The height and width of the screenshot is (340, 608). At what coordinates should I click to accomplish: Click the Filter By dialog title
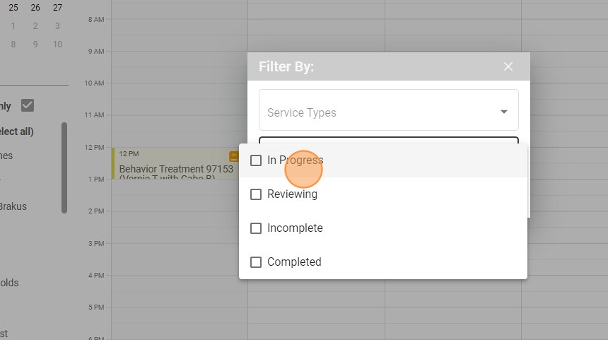tap(286, 66)
